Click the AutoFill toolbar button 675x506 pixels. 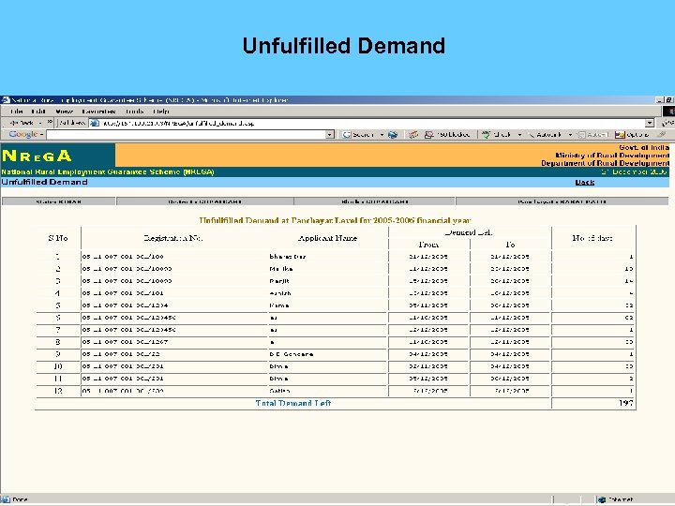[593, 135]
